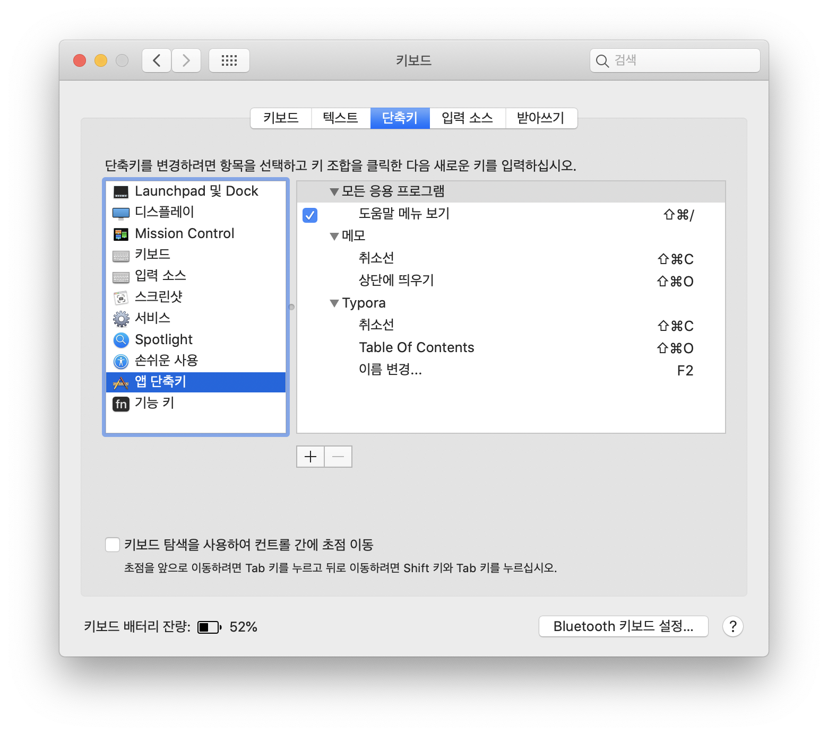Select the Spotlight category row
Image resolution: width=828 pixels, height=735 pixels.
click(196, 340)
